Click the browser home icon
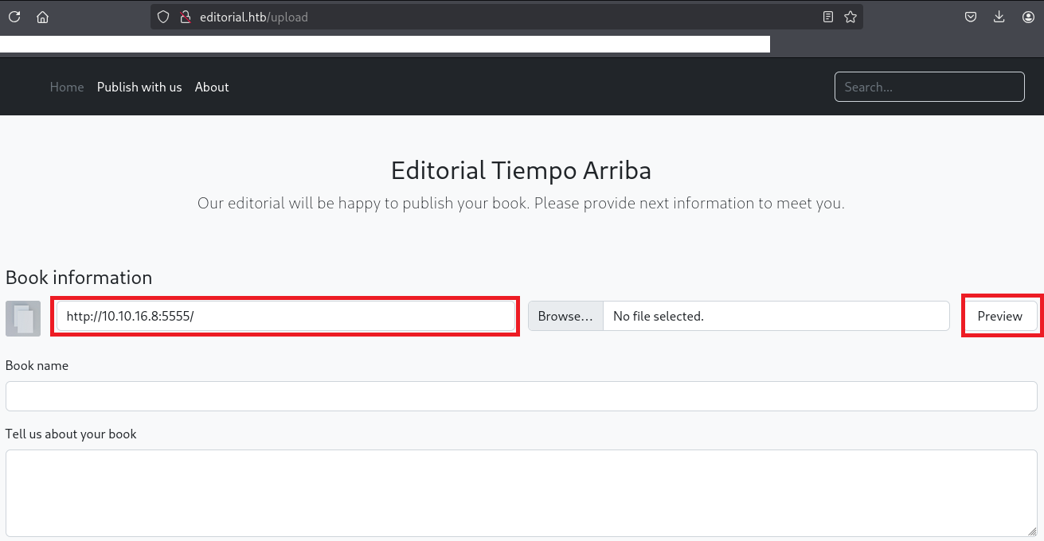Viewport: 1044px width, 541px height. pyautogui.click(x=42, y=17)
